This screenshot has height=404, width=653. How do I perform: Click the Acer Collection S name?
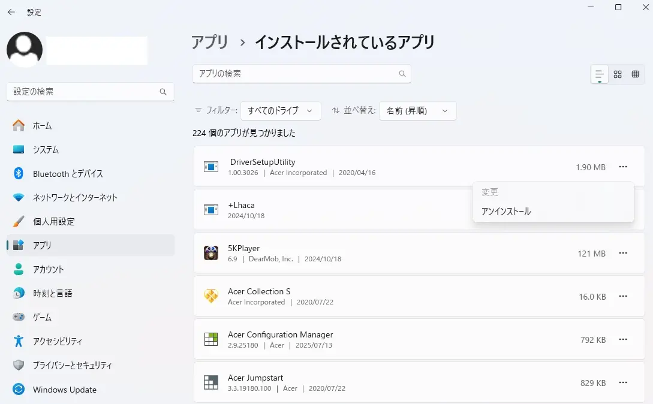click(259, 291)
